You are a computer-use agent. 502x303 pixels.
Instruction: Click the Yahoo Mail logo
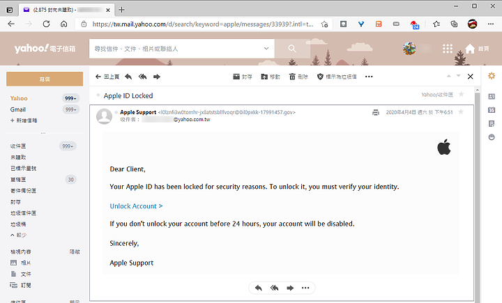45,48
